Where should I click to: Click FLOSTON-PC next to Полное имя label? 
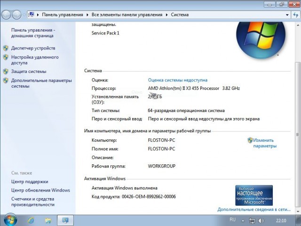(161, 149)
